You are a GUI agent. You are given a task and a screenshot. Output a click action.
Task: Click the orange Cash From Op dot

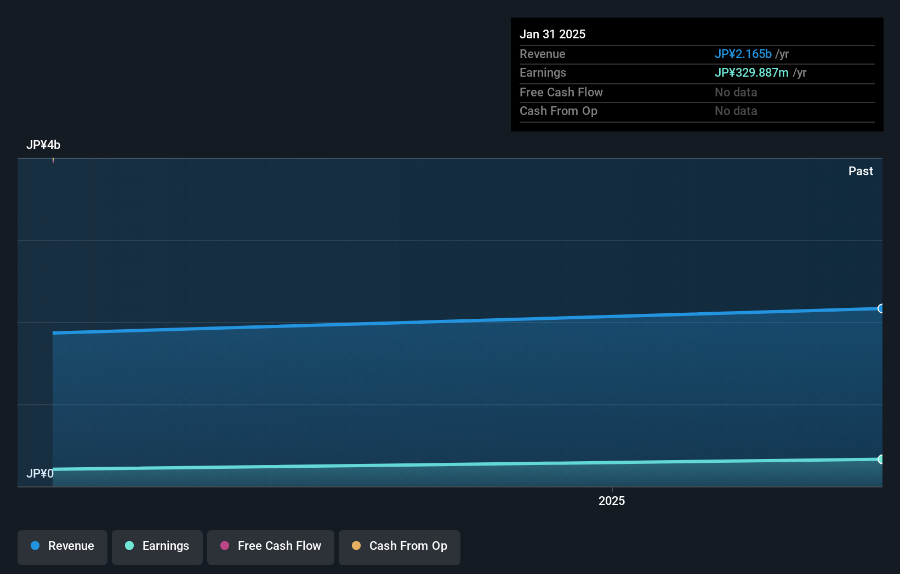tap(356, 546)
